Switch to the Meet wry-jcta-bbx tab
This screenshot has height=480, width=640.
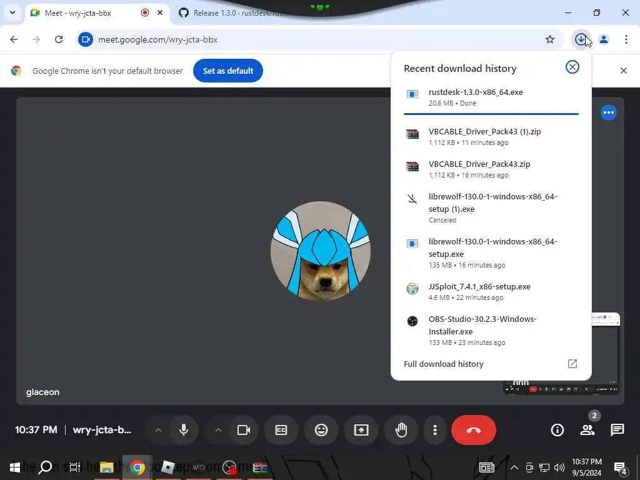(98, 12)
